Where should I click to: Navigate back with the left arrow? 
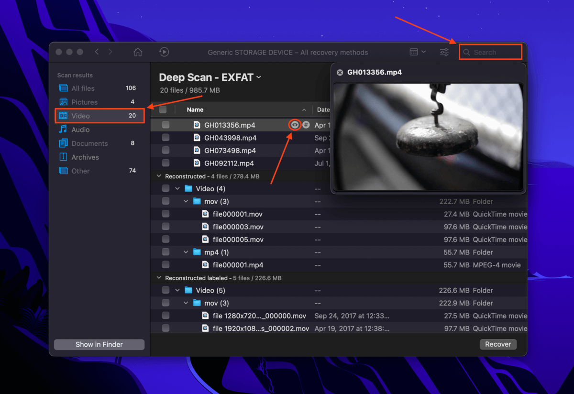pos(97,52)
